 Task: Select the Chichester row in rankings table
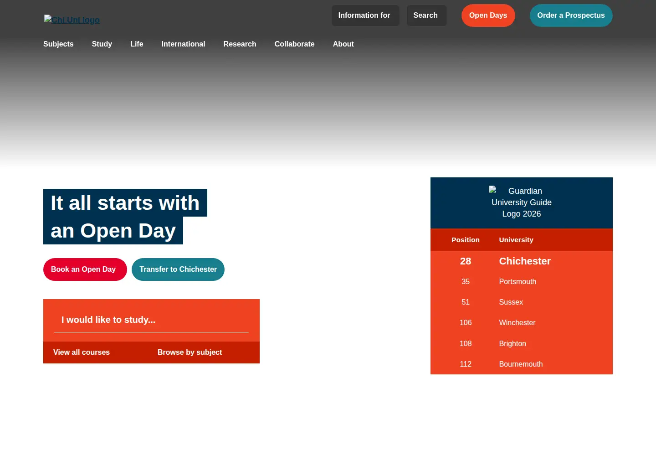[x=522, y=261]
